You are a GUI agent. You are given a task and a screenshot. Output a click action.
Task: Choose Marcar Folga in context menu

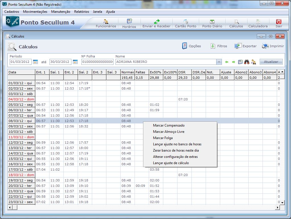click(180, 138)
